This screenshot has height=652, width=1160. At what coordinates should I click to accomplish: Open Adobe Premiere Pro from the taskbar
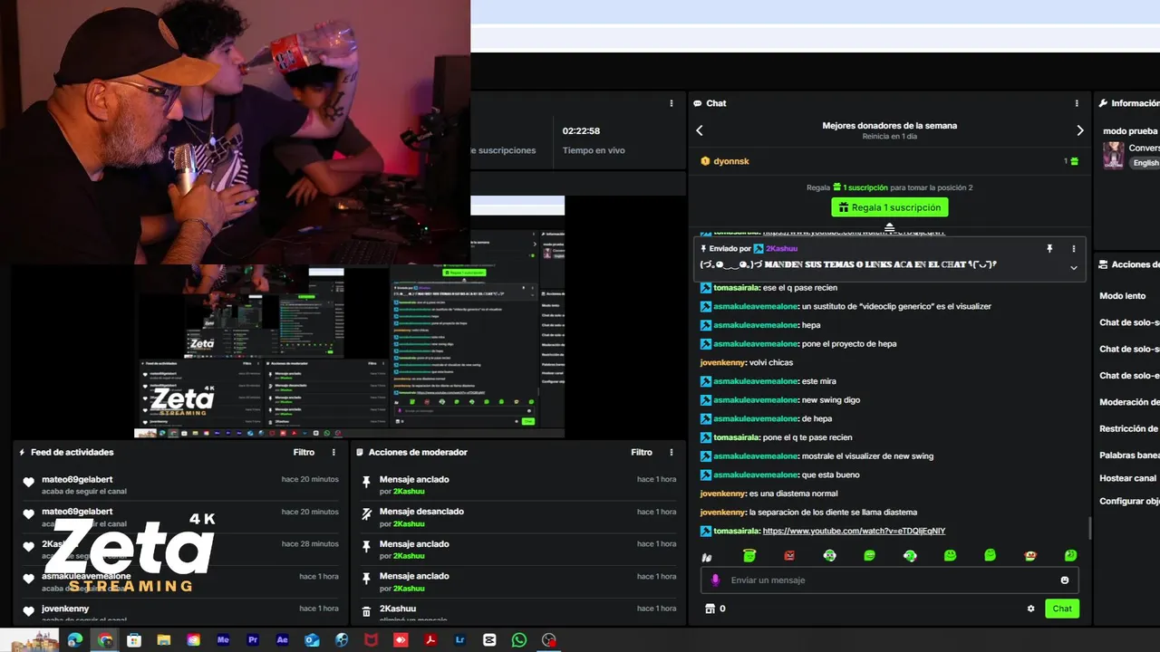pyautogui.click(x=253, y=640)
